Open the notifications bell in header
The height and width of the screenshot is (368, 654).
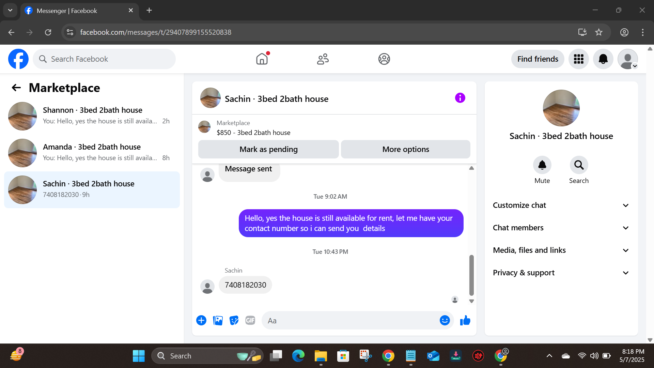tap(603, 59)
